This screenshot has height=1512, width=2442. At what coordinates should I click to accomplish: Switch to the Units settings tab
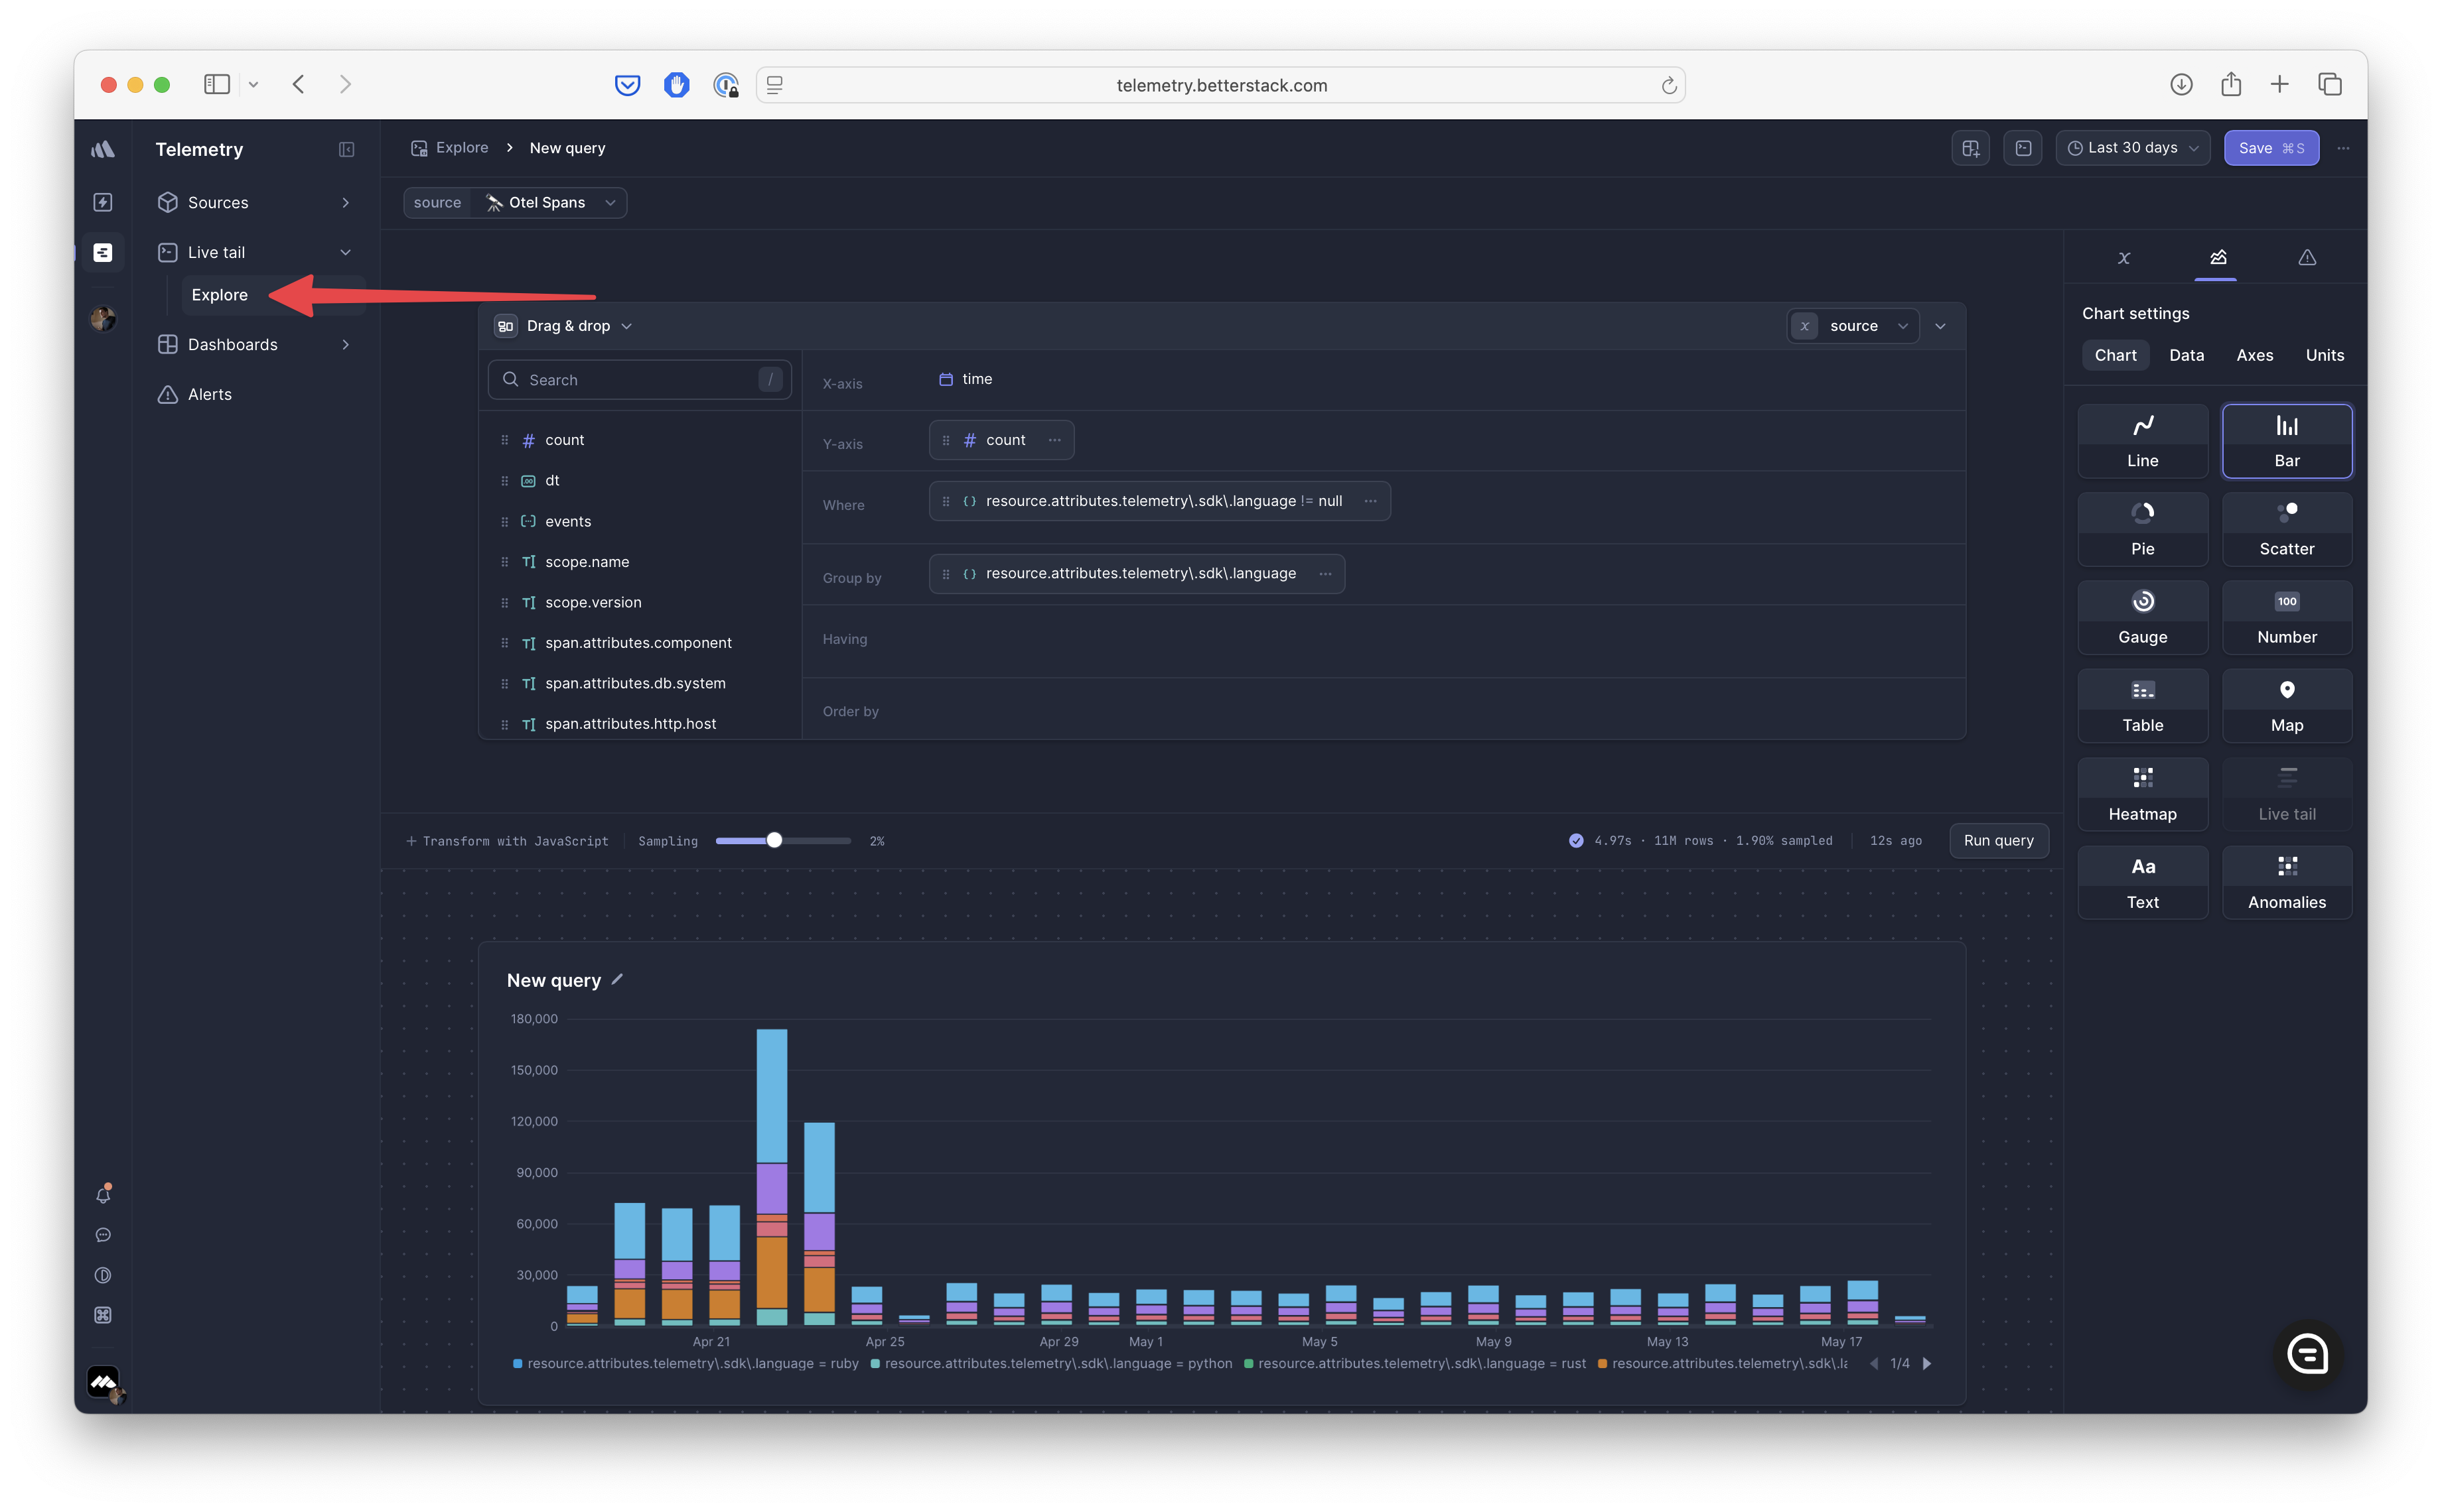2324,355
